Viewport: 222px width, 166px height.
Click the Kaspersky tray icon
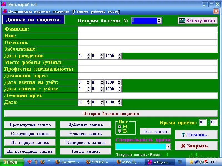206,162
